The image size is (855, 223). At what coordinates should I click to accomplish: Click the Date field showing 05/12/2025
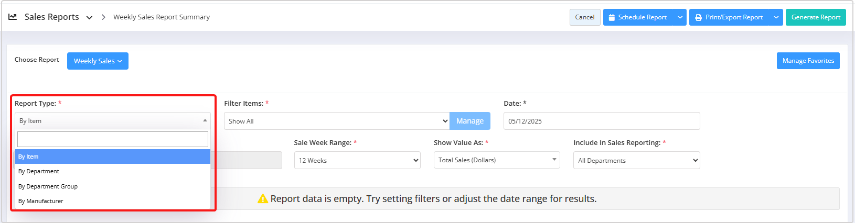point(602,121)
